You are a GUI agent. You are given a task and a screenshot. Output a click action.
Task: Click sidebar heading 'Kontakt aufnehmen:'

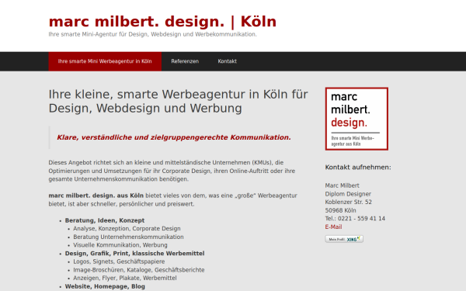[x=358, y=168]
